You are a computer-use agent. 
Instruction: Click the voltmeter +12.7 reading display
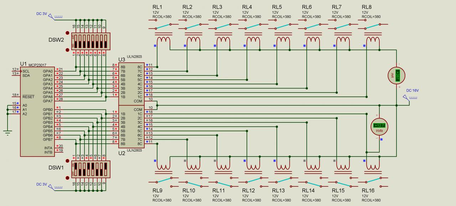tap(379, 125)
